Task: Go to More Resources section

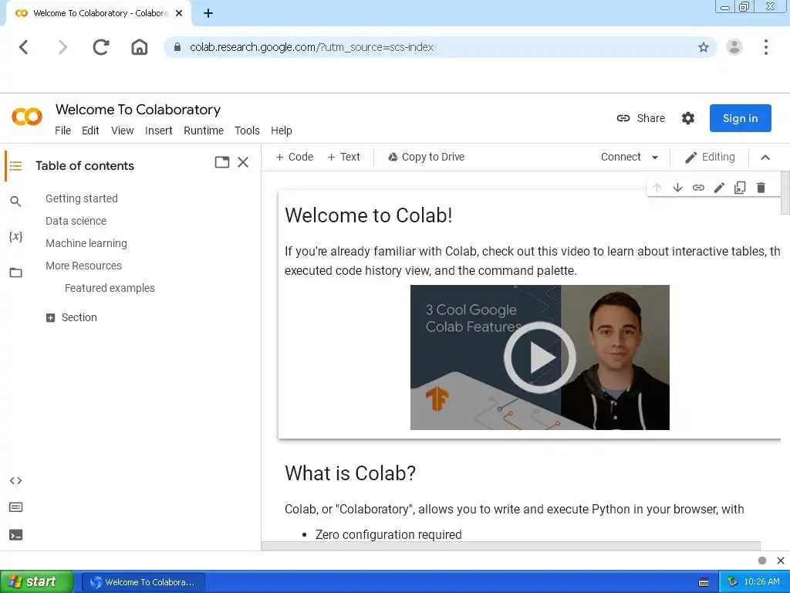Action: (83, 266)
